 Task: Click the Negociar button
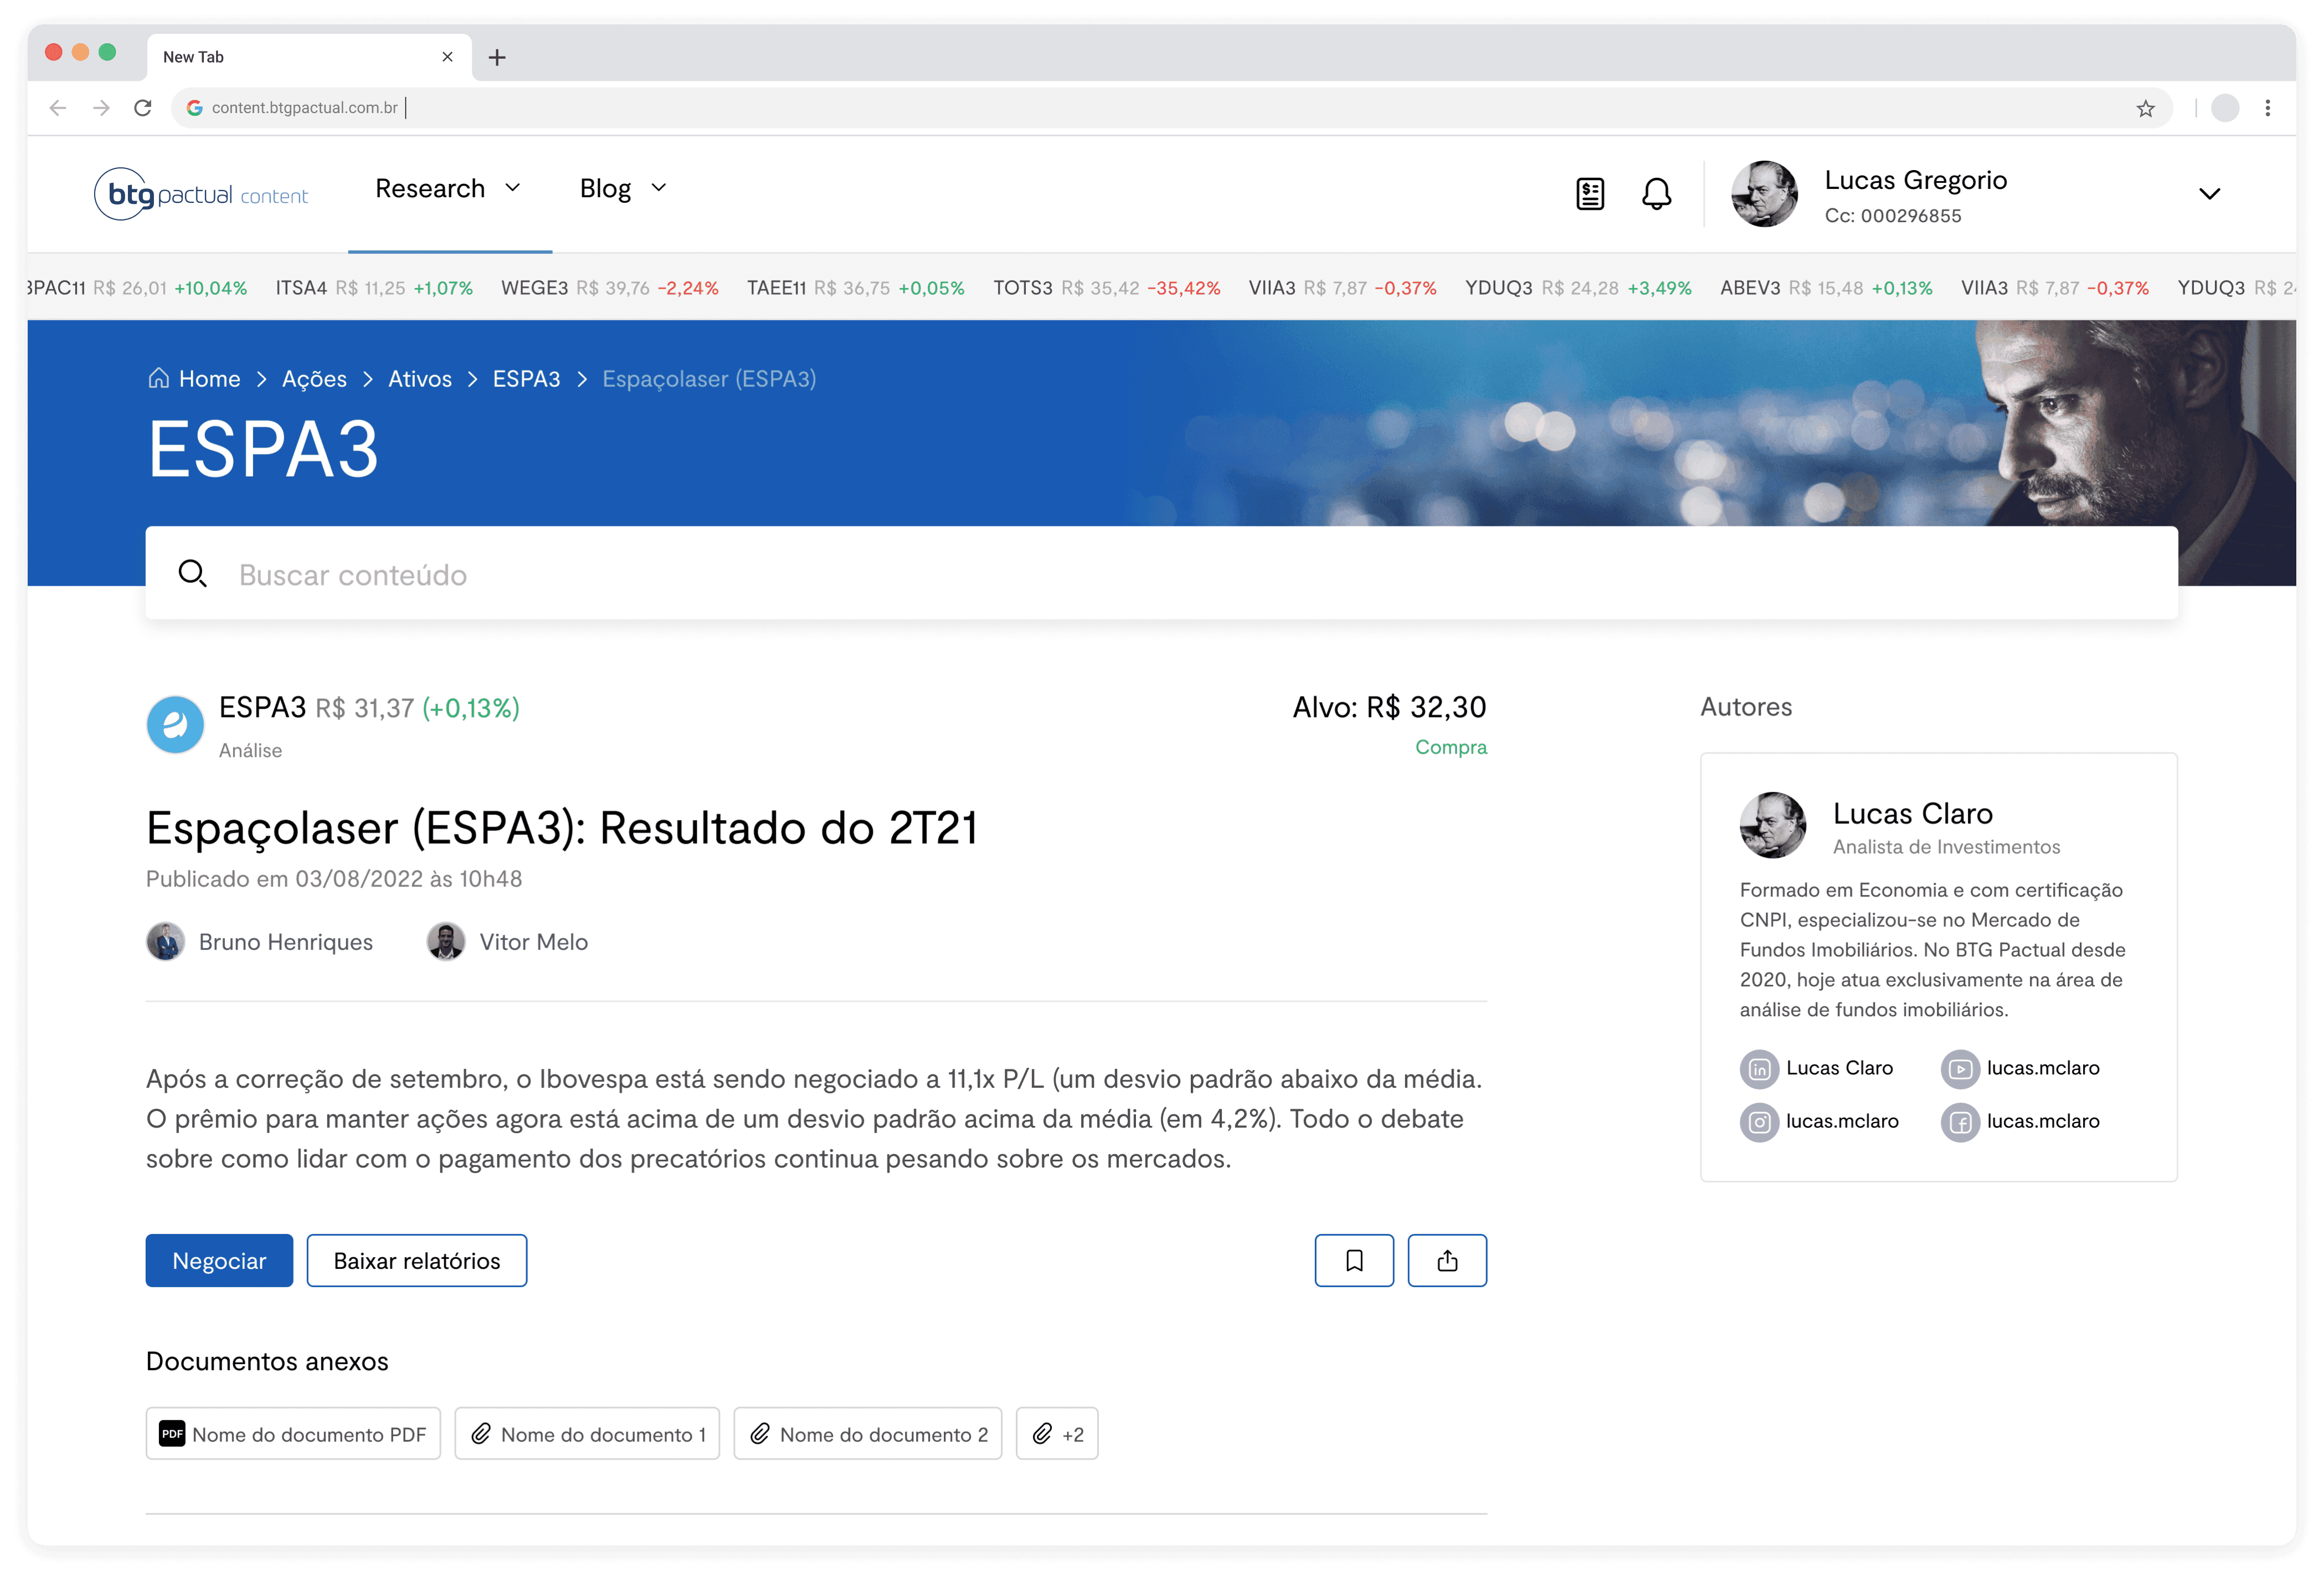[219, 1260]
